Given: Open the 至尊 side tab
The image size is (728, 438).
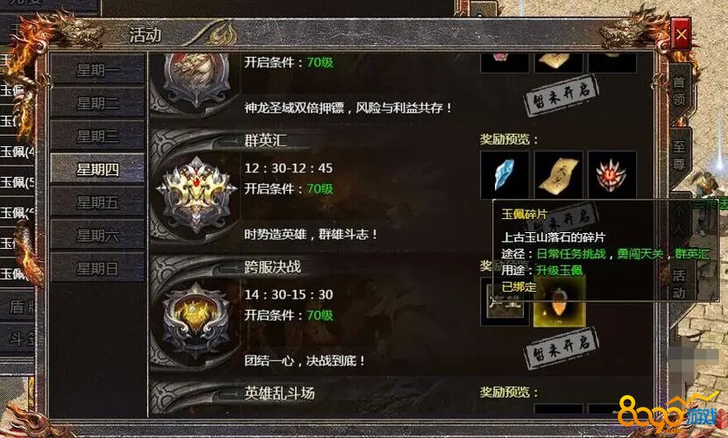Looking at the screenshot, I should (x=679, y=155).
